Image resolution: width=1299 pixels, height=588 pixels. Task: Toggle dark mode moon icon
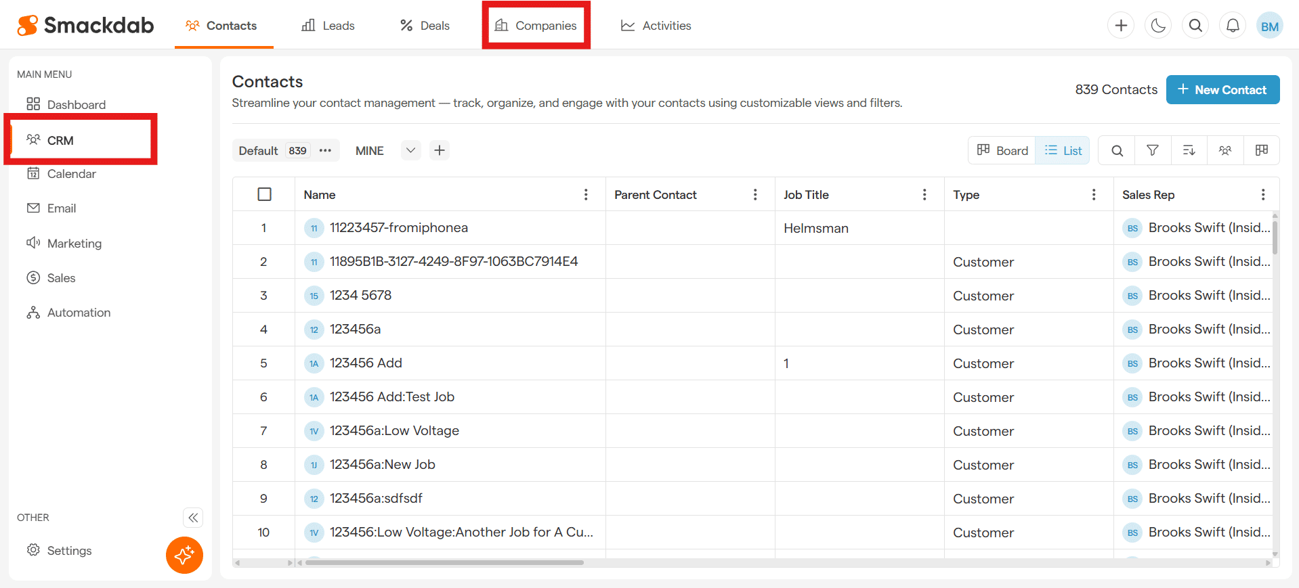(1158, 26)
